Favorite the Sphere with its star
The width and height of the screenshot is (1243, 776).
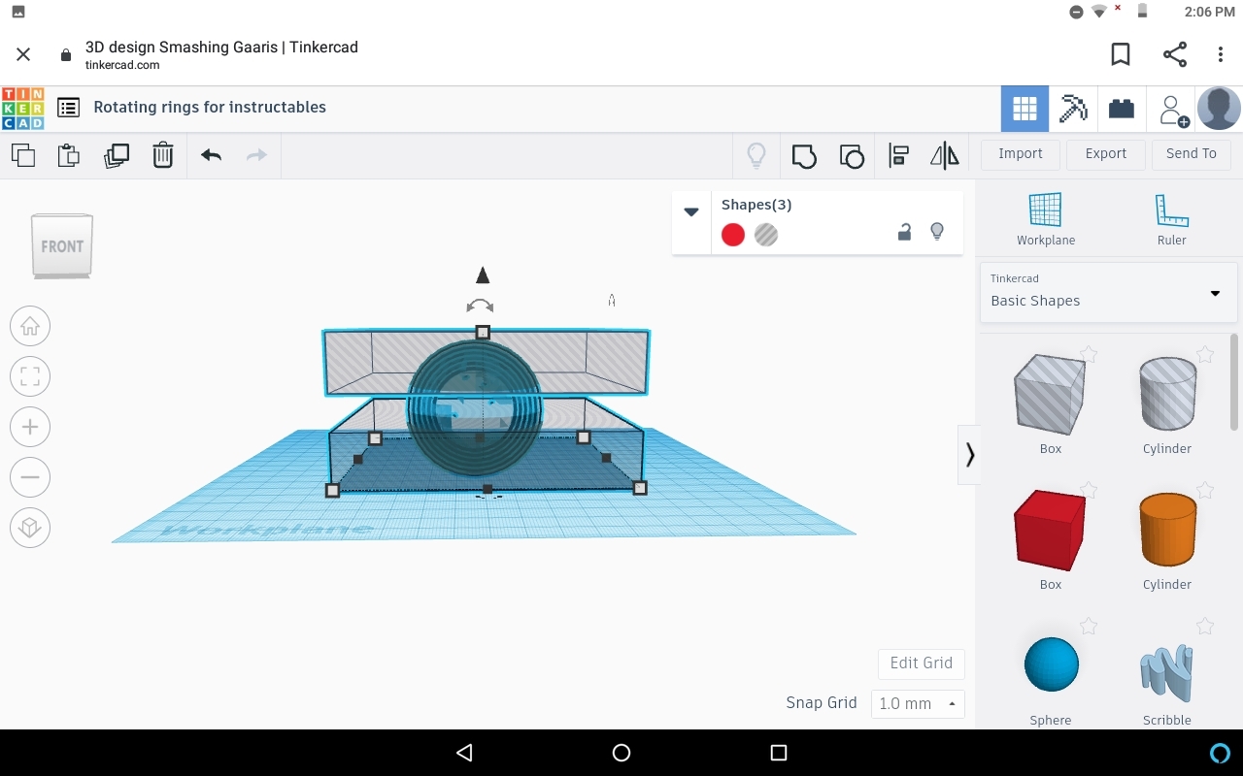[x=1089, y=626]
